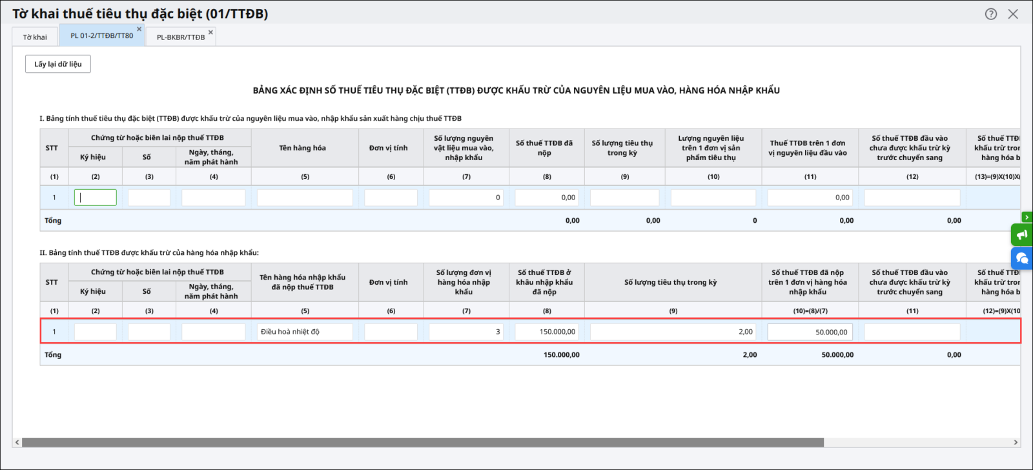Viewport: 1033px width, 470px height.
Task: Click the section I heading text
Action: coord(251,118)
